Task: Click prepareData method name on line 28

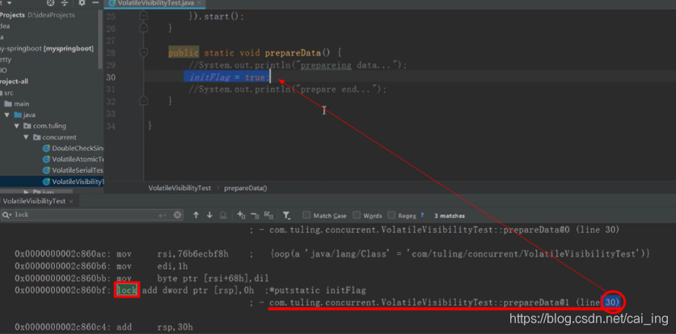Action: tap(293, 53)
